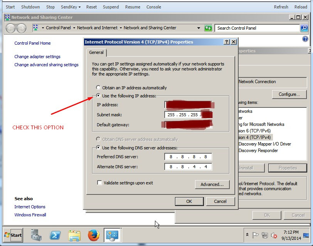Click the muted volume tray icon
This screenshot has width=313, height=246.
(x=274, y=236)
